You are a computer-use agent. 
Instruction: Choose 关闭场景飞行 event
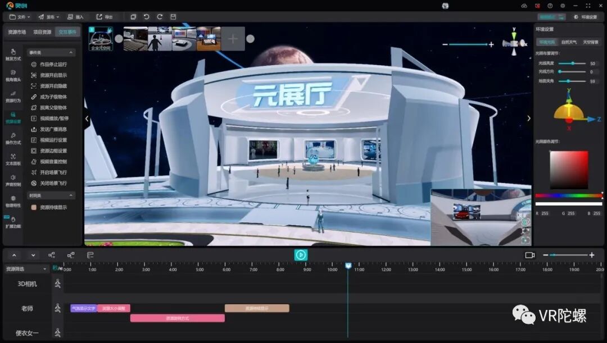[x=49, y=184]
